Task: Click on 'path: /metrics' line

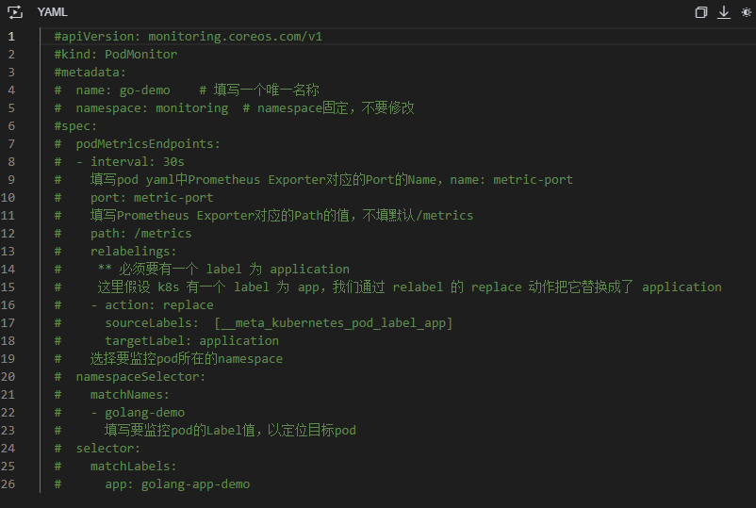Action: (x=140, y=234)
